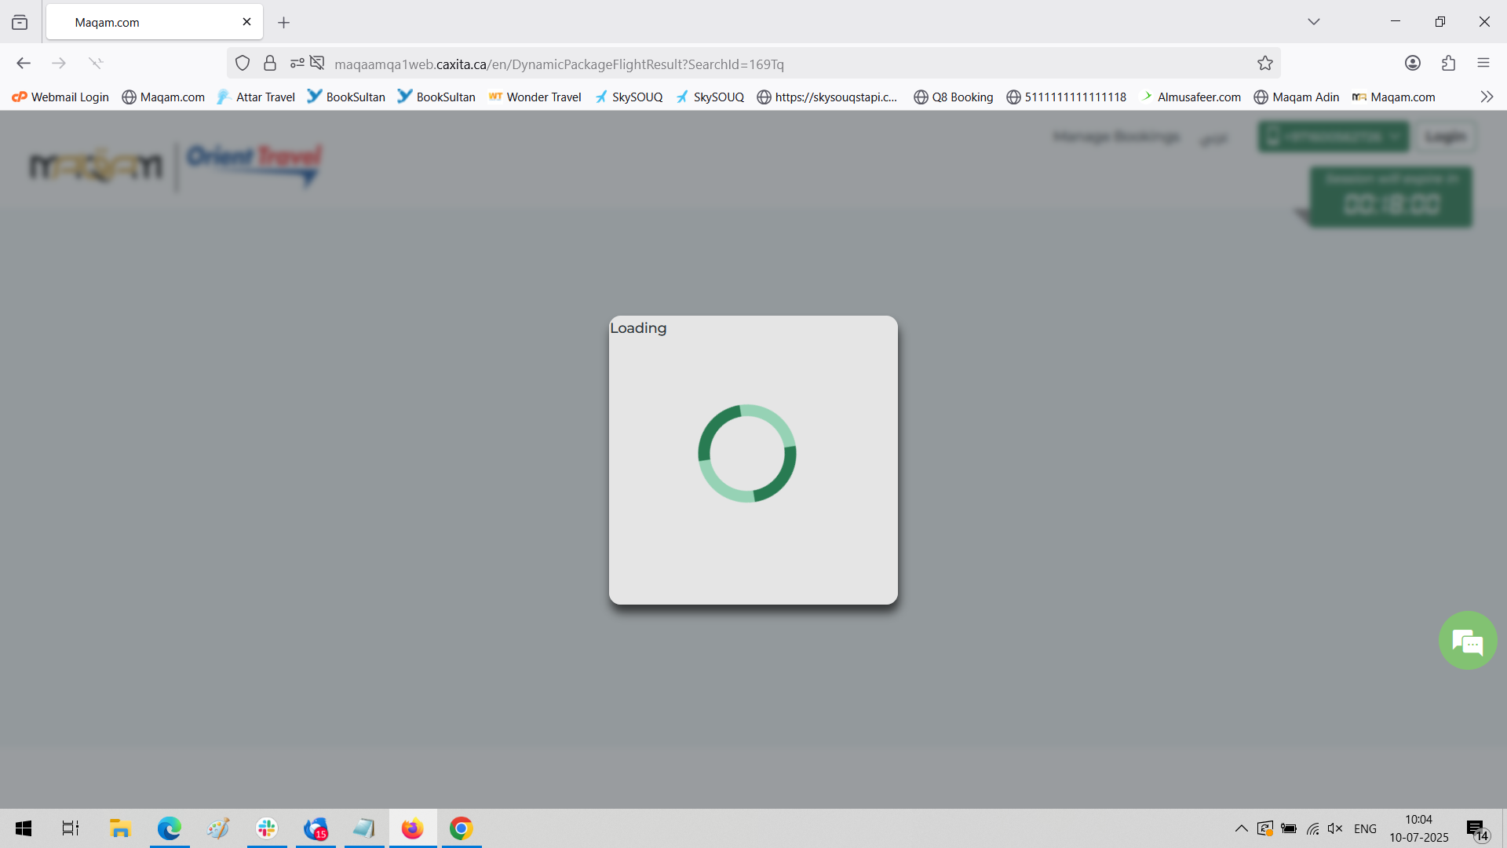Screen dimensions: 1507x848
Task: Click the padlock site security icon
Action: click(270, 64)
